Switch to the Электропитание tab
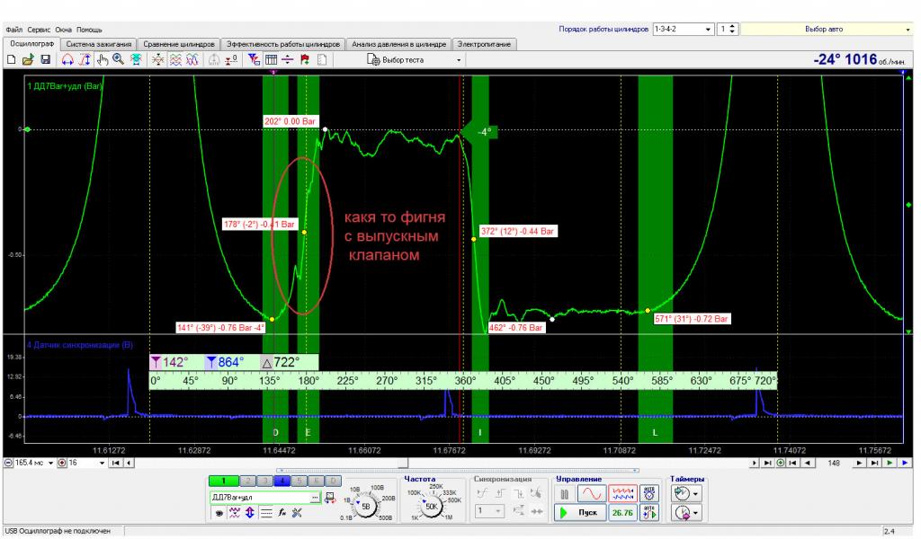This screenshot has width=921, height=539. [x=484, y=44]
